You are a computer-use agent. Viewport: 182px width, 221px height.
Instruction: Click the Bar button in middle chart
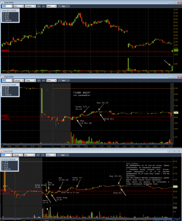(x=64, y=81)
